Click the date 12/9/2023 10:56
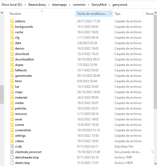The image size is (157, 166). (88, 125)
